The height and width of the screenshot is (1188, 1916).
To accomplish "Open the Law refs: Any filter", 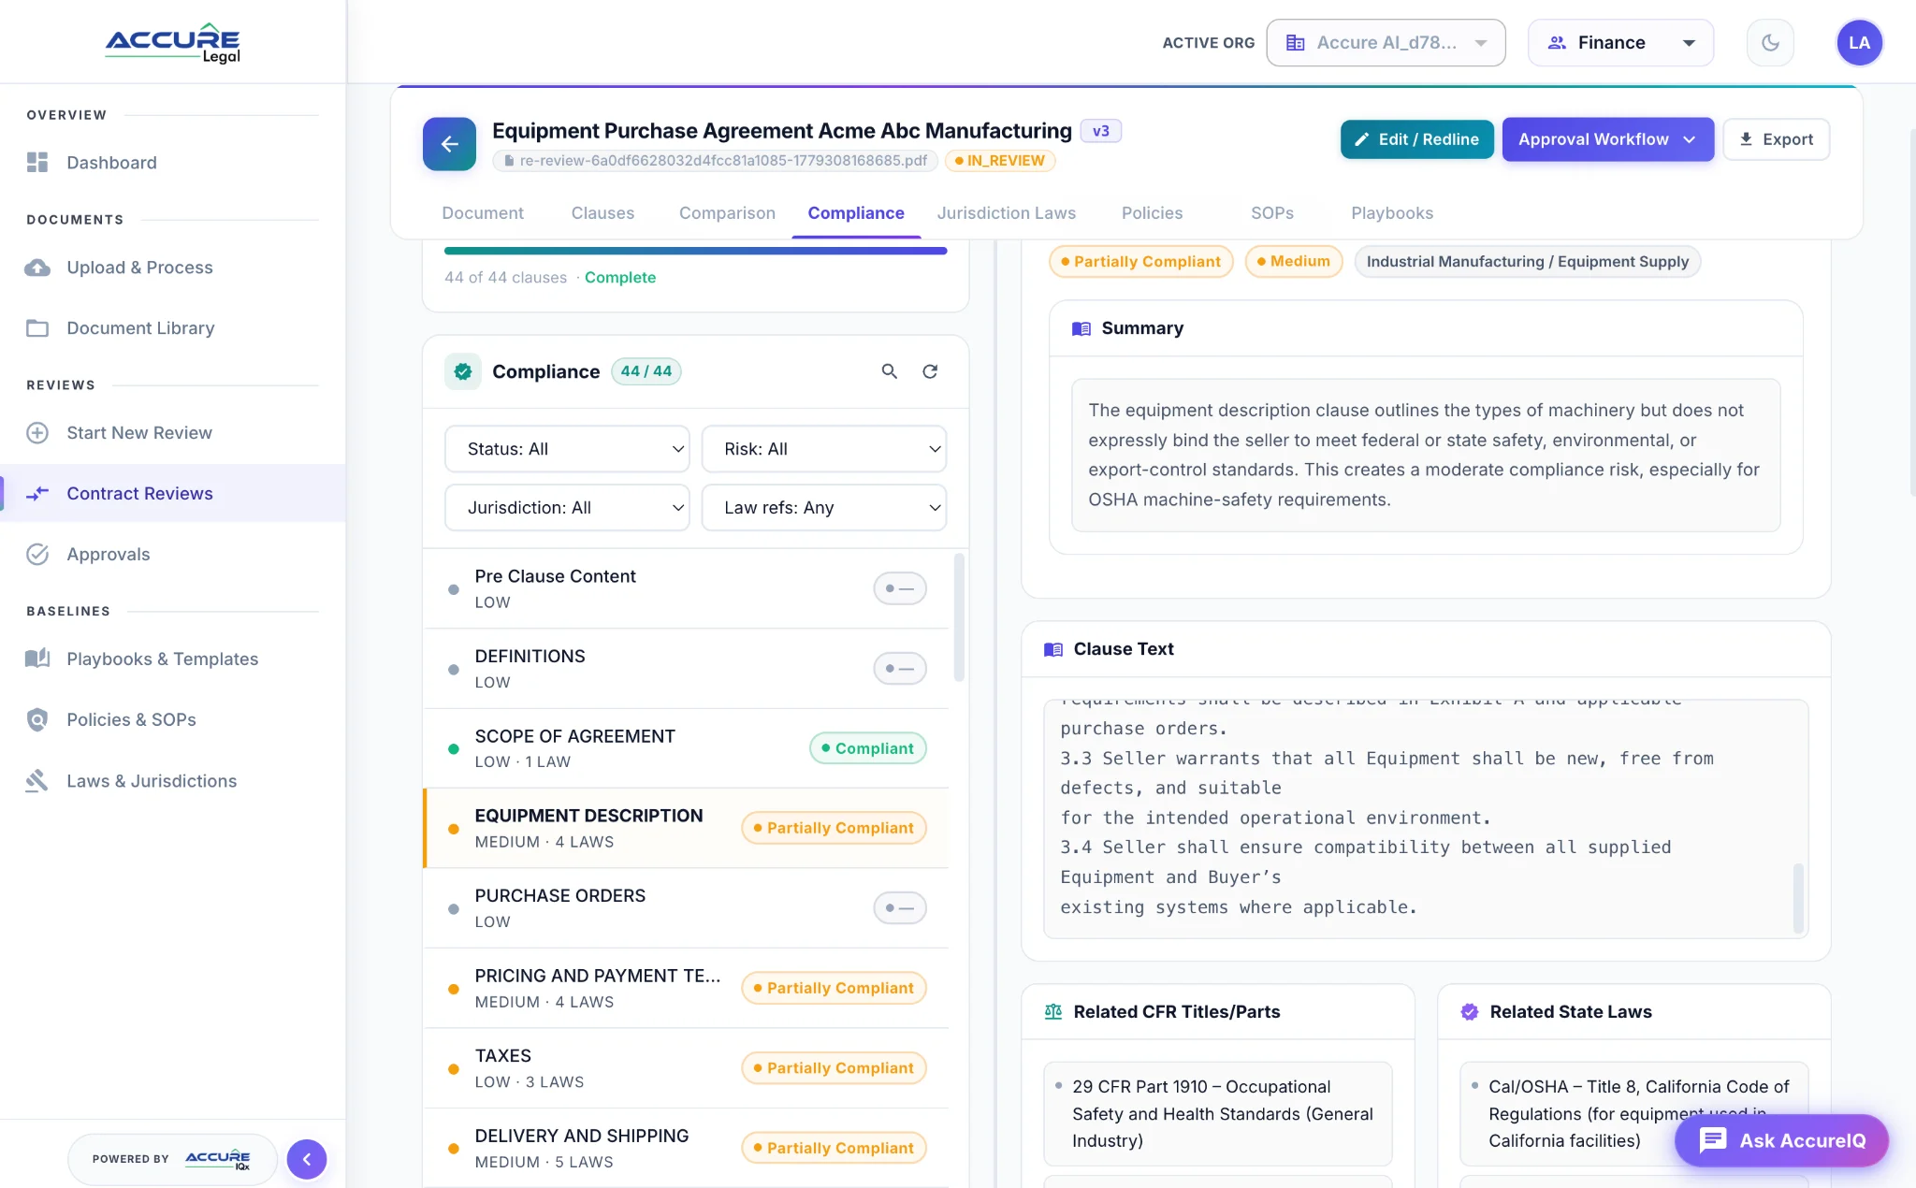I will pyautogui.click(x=823, y=508).
